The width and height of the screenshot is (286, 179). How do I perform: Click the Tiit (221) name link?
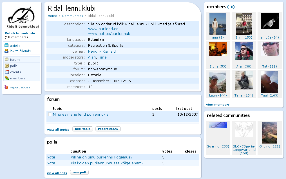(x=270, y=66)
